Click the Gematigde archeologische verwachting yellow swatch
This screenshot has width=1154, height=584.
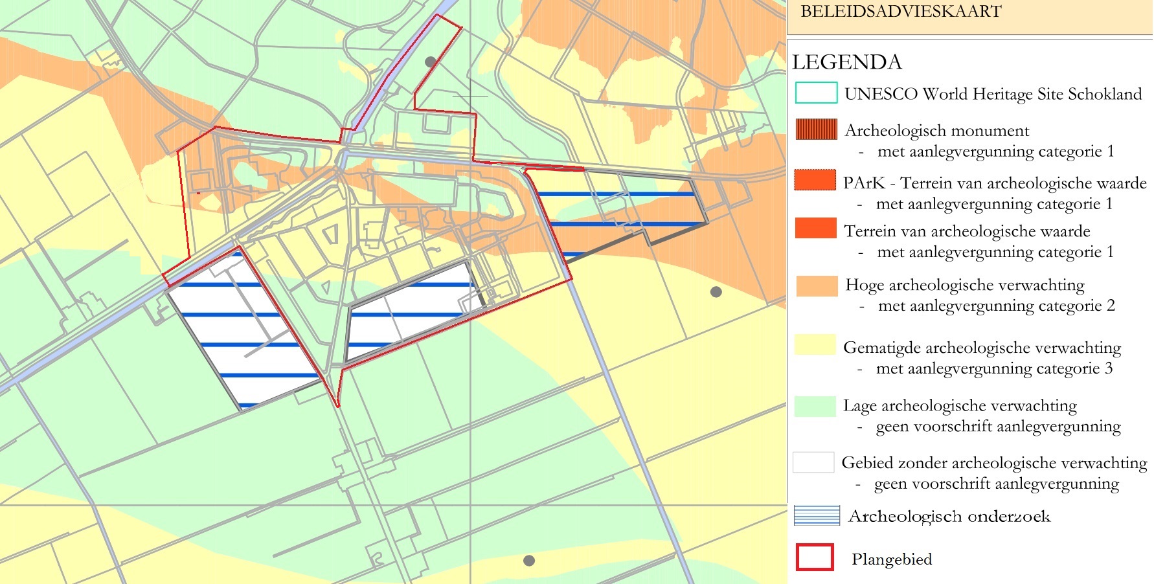pyautogui.click(x=815, y=344)
